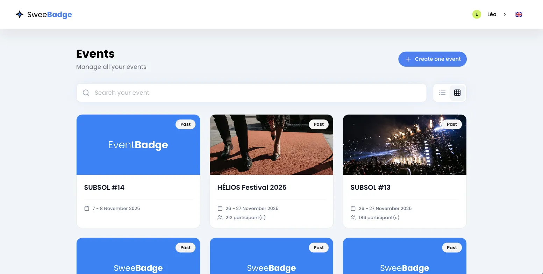Viewport: 543px width, 274px height.
Task: Click the magnifier icon in search bar
Action: click(x=86, y=93)
